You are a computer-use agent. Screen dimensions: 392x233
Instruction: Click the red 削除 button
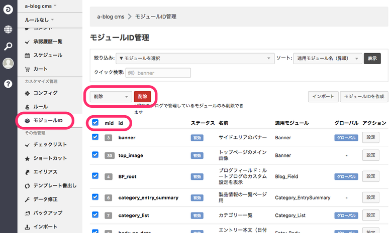coord(142,97)
